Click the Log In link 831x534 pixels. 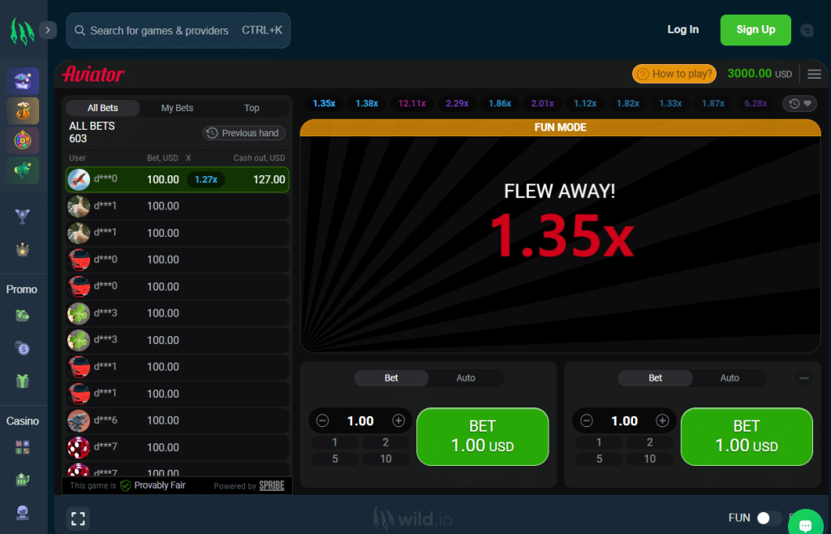(682, 30)
